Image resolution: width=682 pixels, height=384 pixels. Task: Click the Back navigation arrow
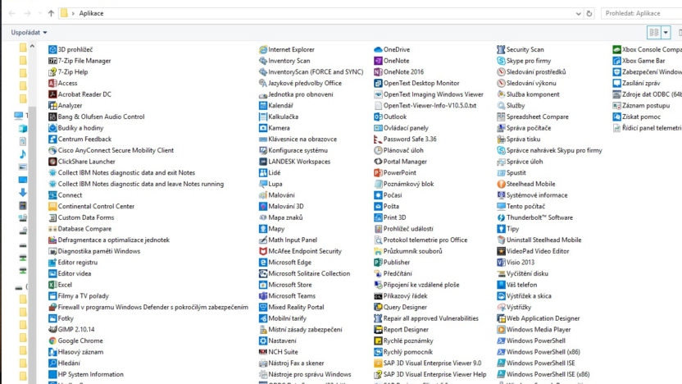12,13
